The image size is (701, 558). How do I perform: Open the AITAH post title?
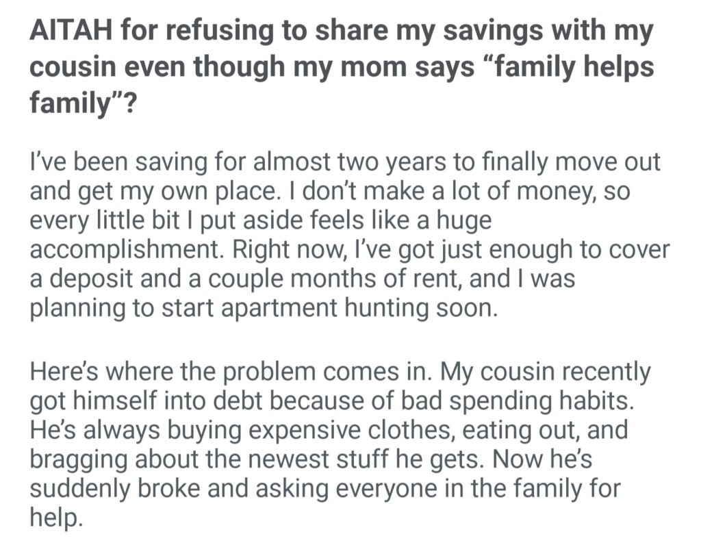click(x=342, y=67)
